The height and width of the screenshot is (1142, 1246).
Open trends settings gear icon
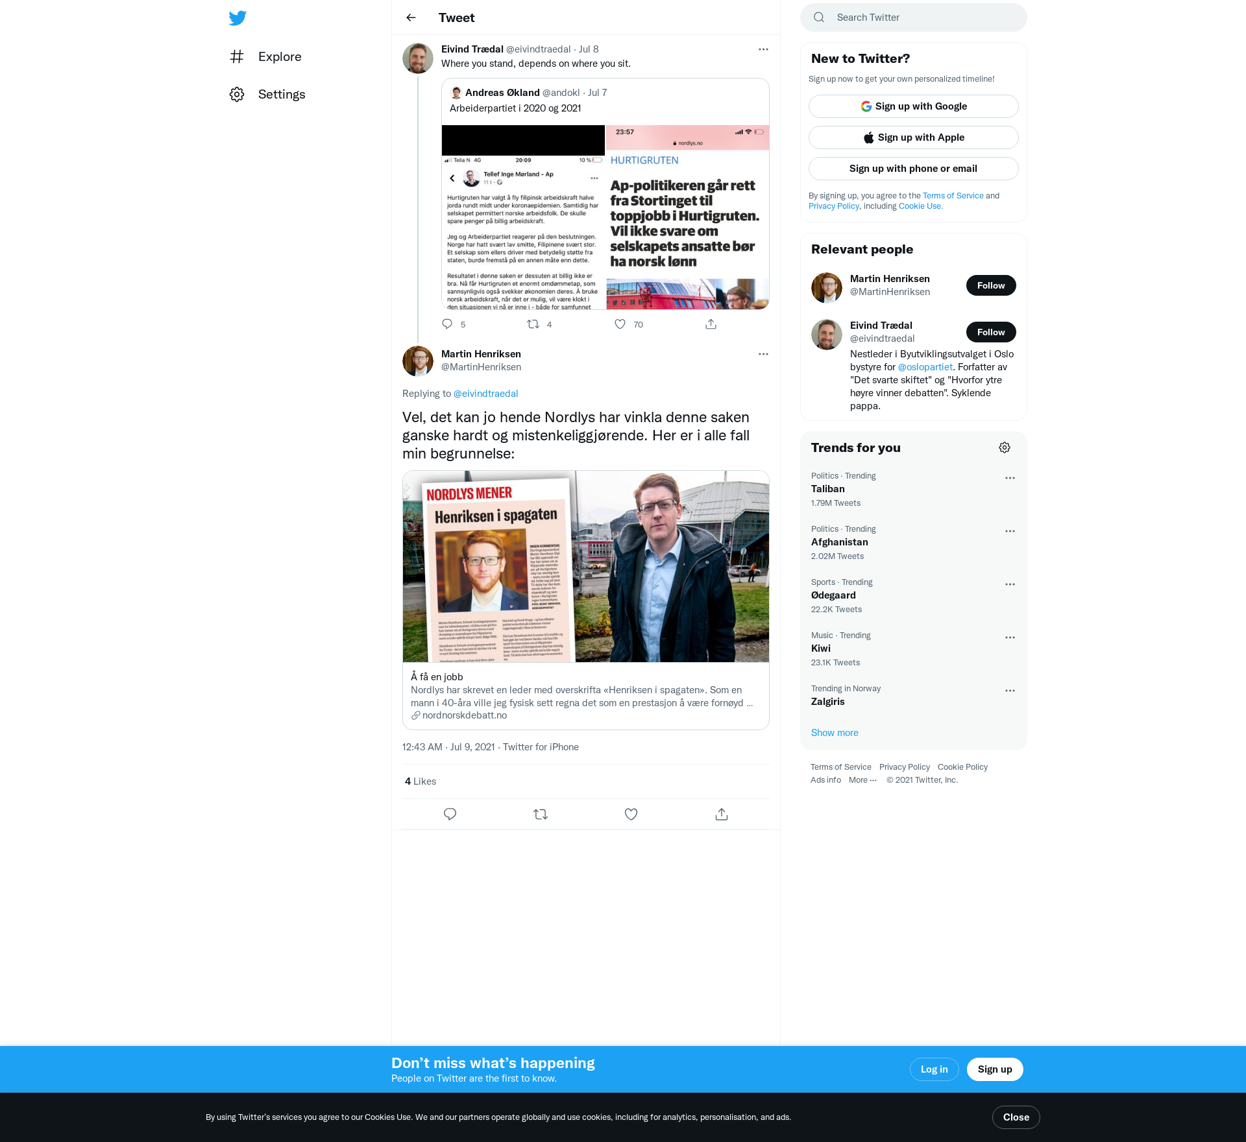point(1004,447)
